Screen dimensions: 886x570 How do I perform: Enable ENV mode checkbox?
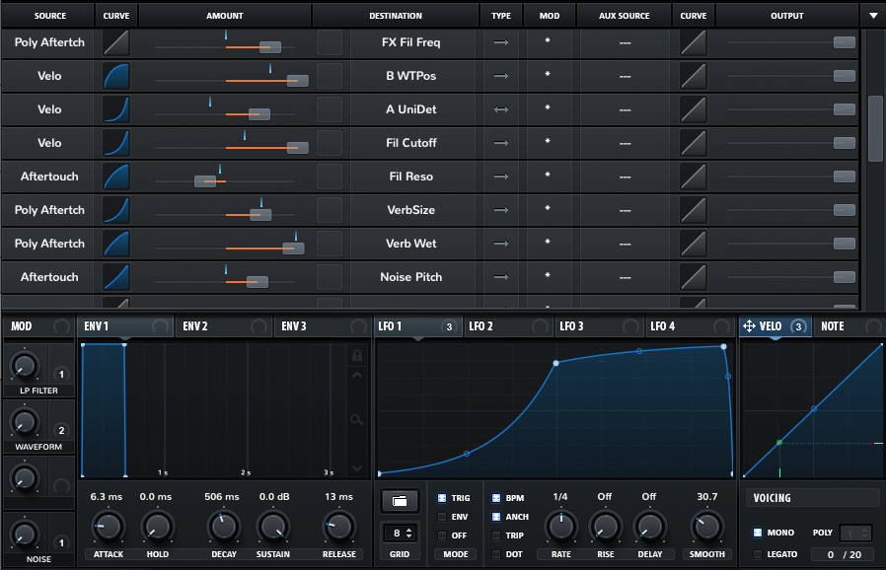pyautogui.click(x=442, y=517)
